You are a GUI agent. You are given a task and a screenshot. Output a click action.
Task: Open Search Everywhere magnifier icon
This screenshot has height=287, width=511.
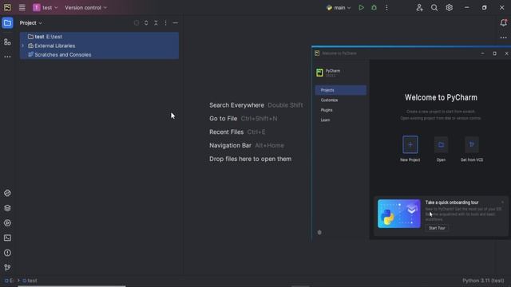point(434,7)
